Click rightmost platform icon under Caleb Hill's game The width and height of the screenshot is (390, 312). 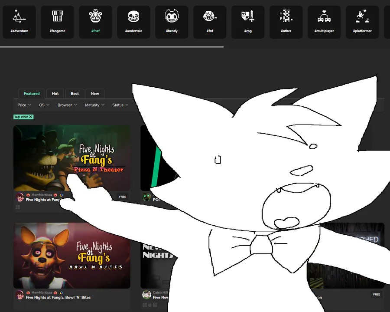point(155,305)
